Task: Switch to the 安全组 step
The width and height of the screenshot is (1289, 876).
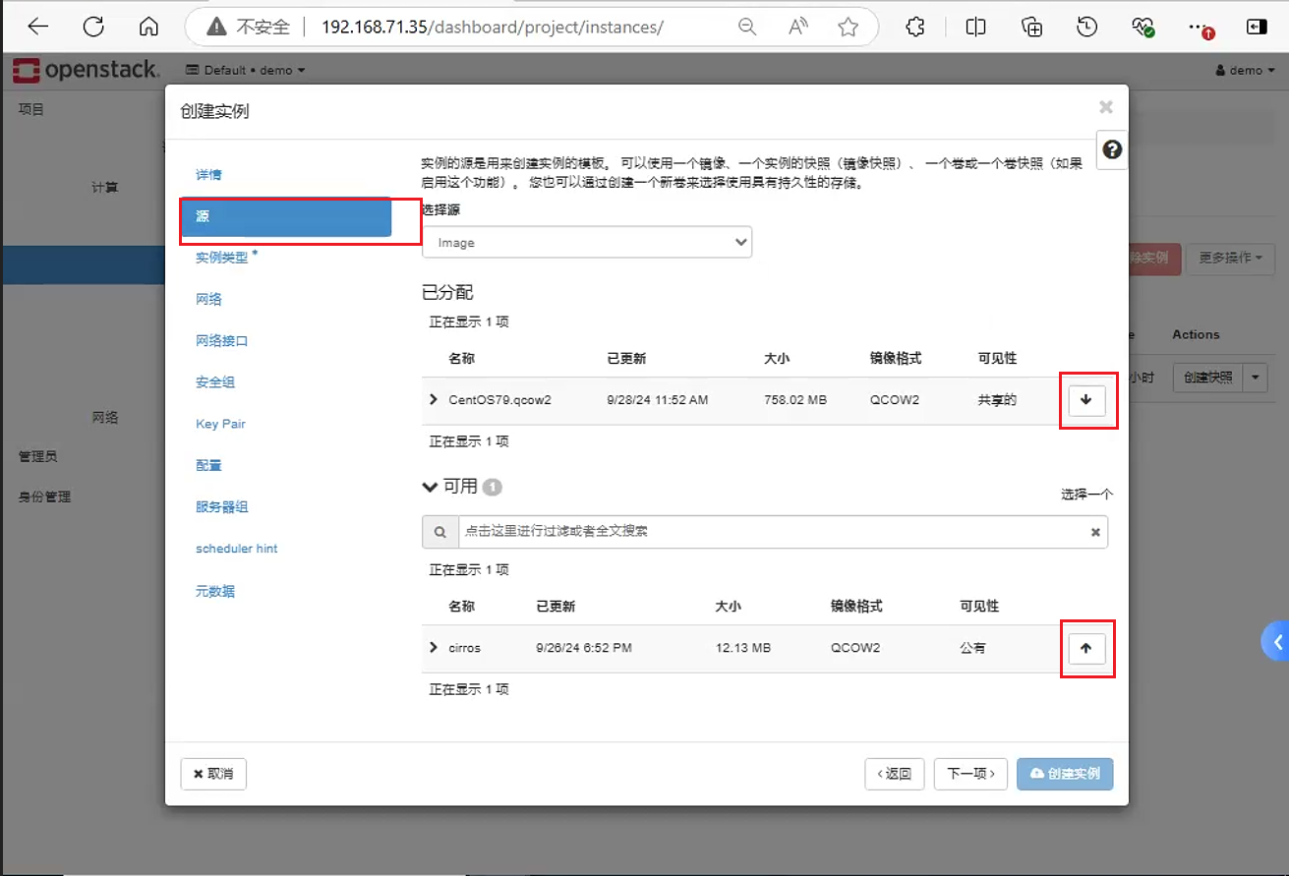Action: [215, 382]
